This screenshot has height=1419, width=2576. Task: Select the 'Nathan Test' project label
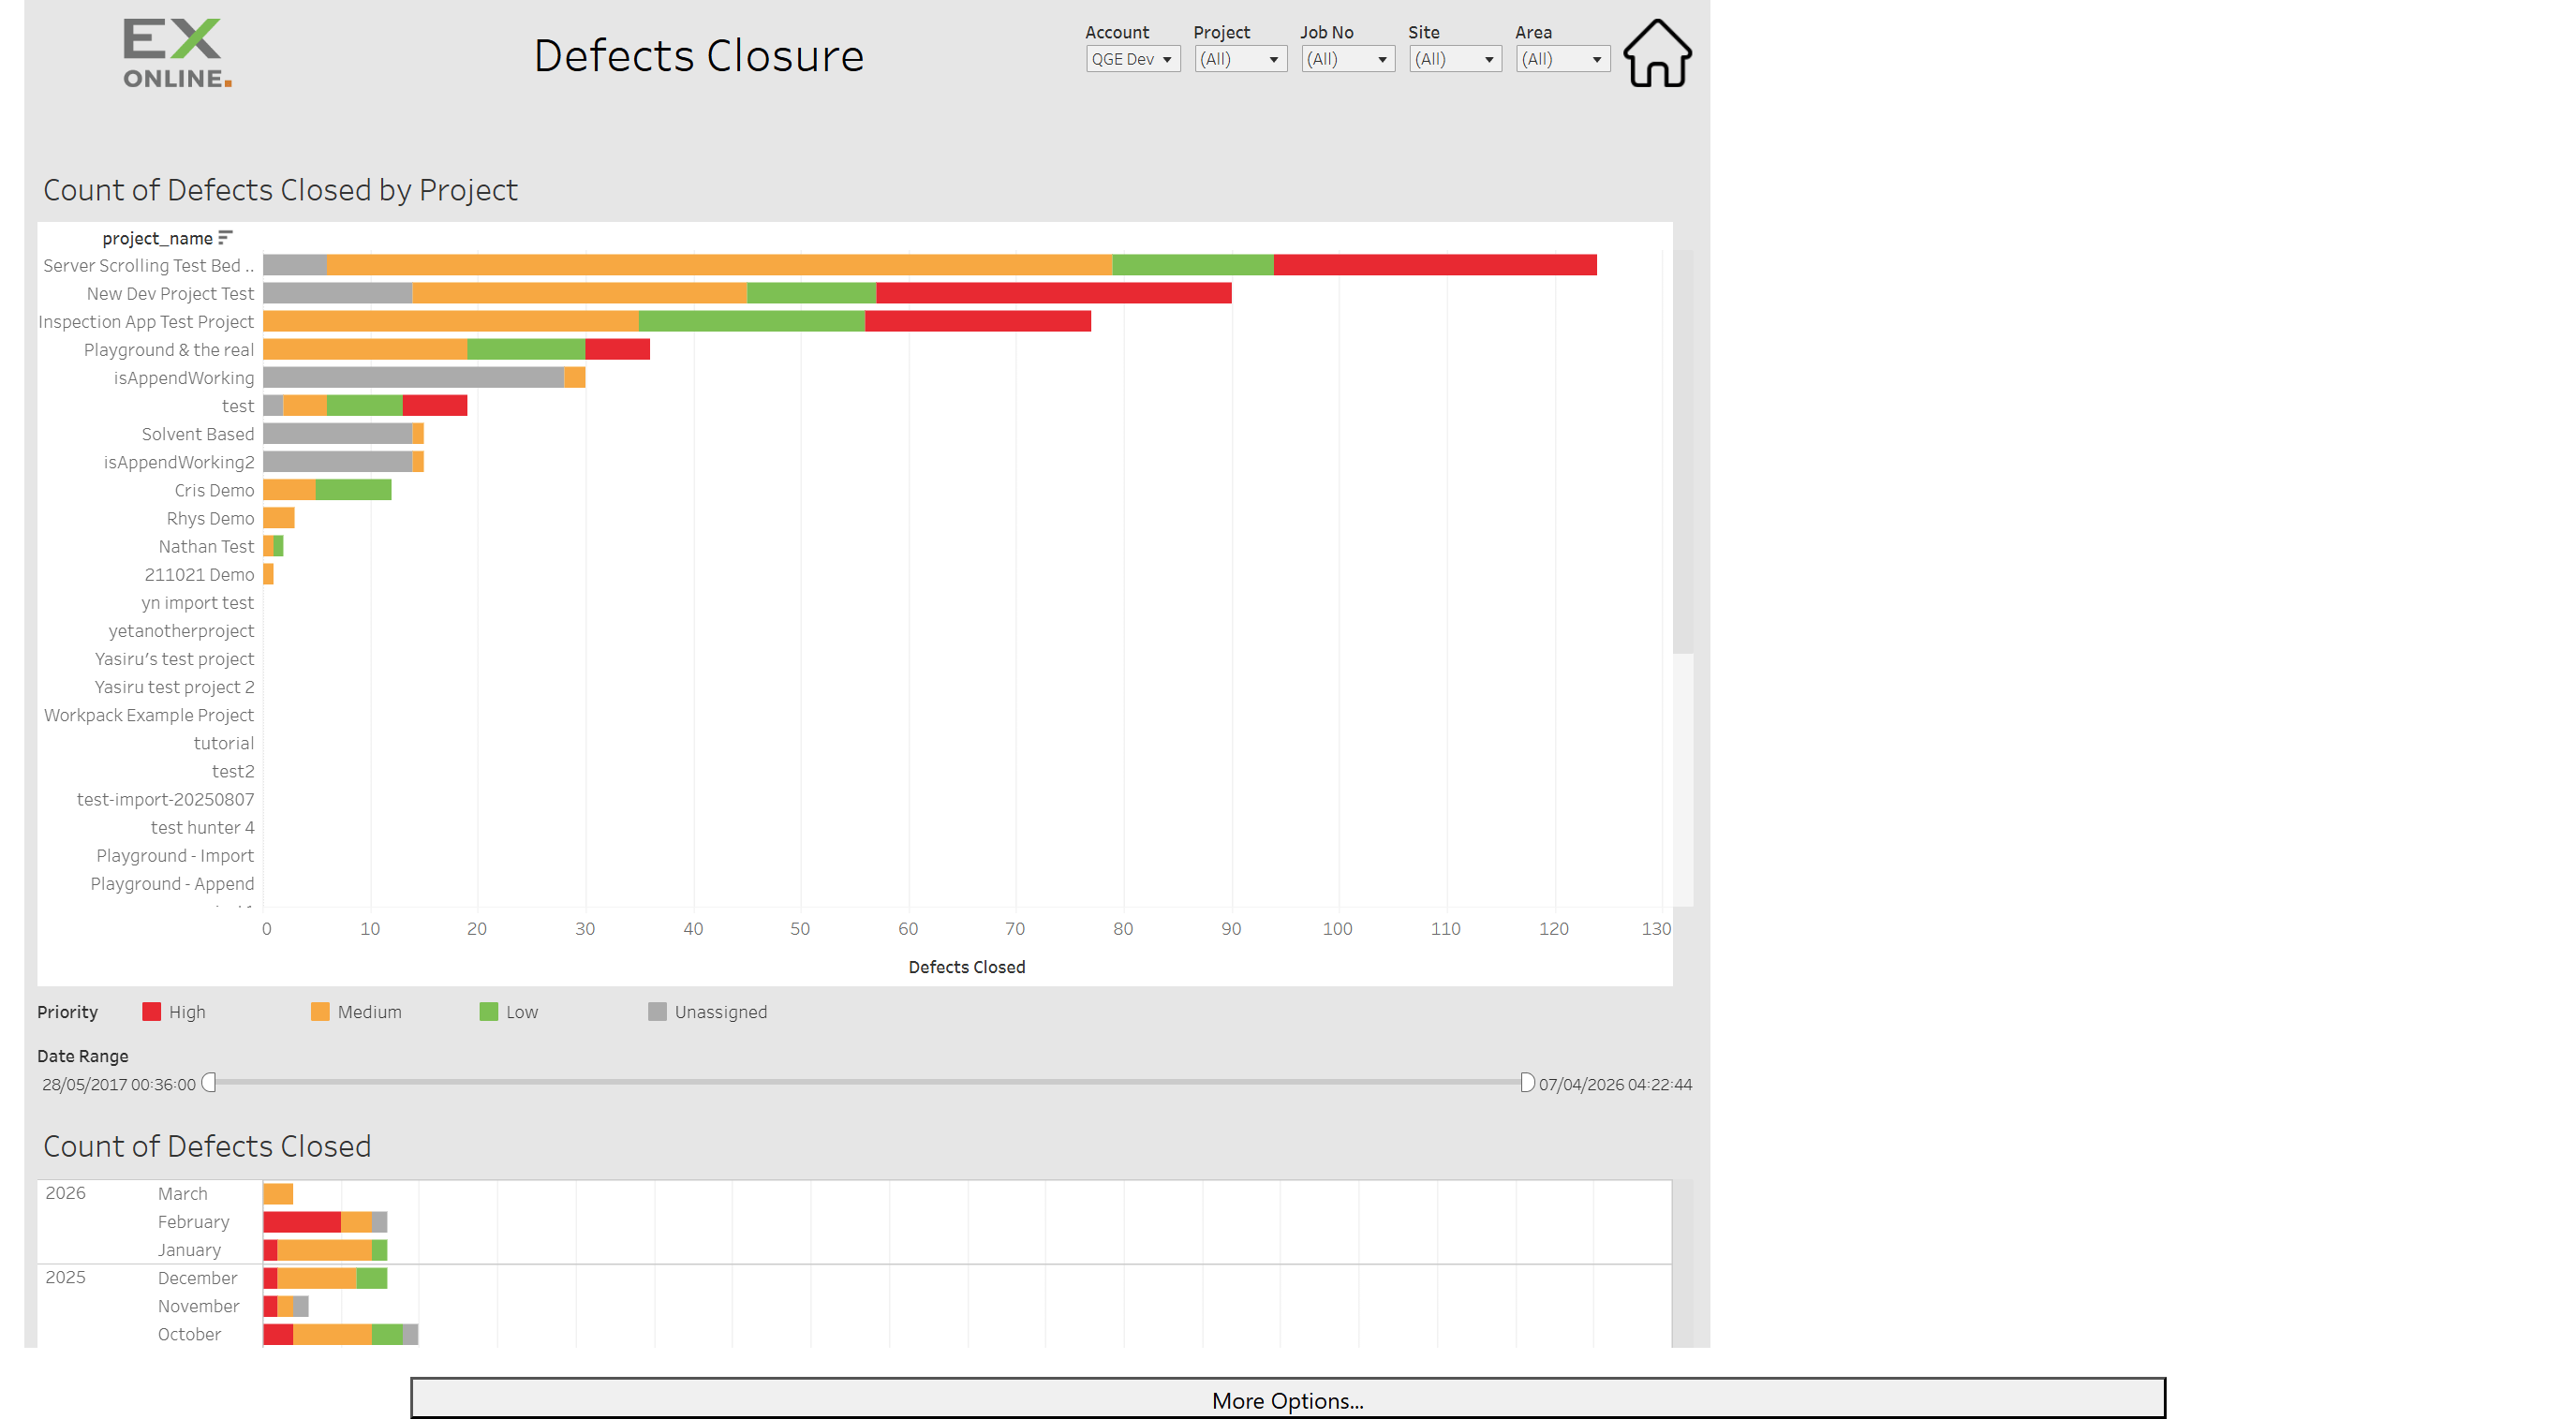click(x=206, y=546)
